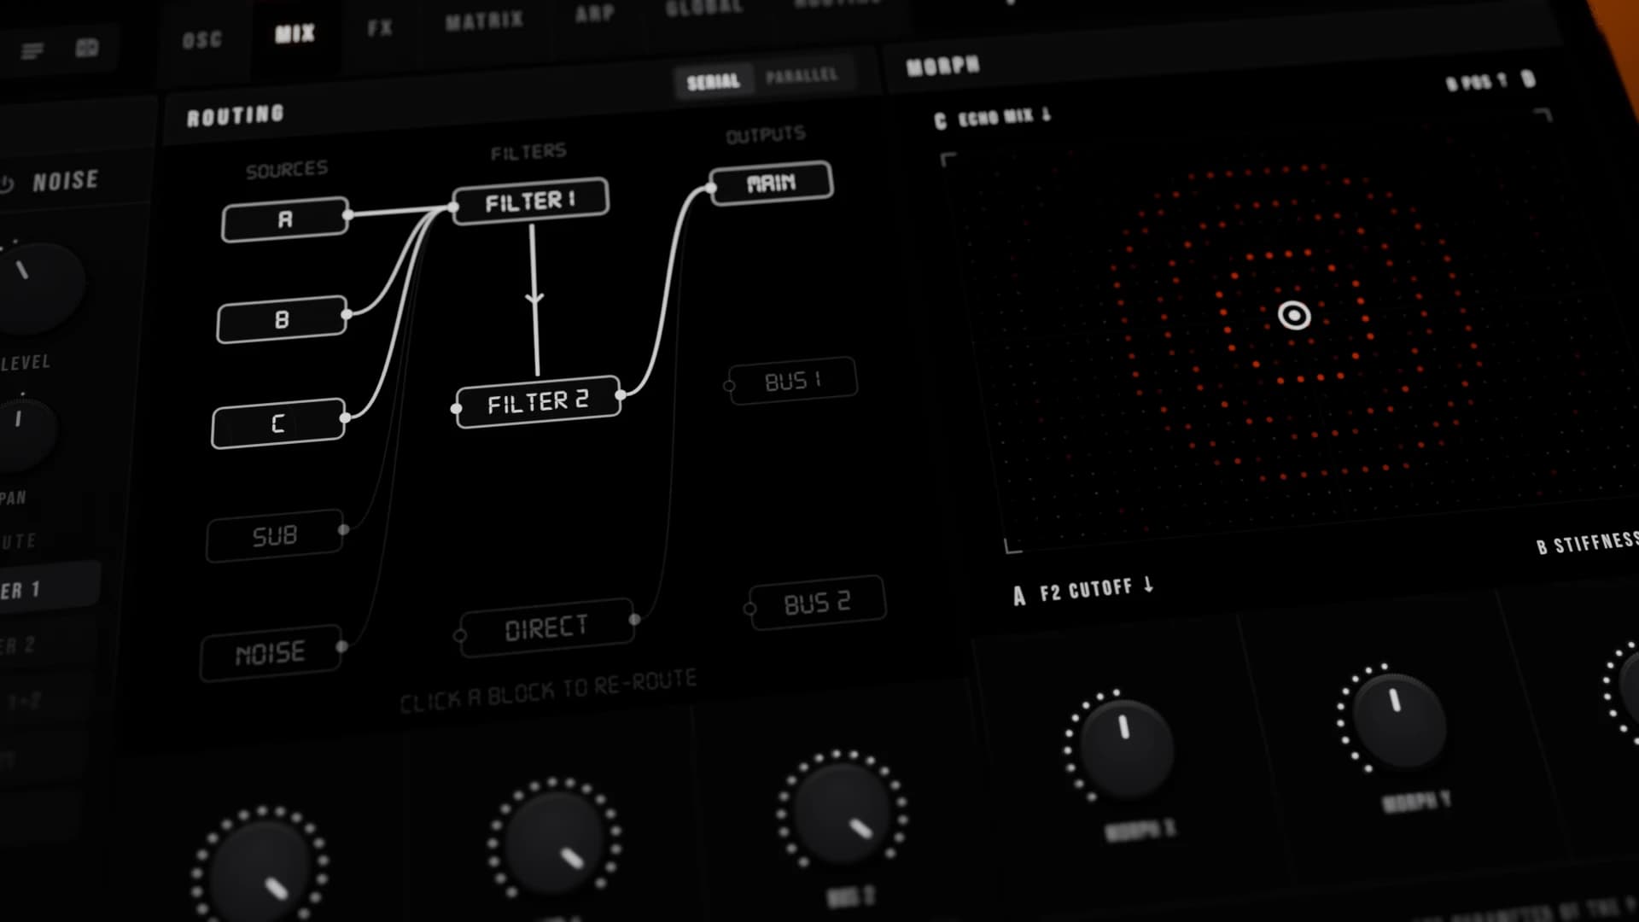Click the ROUTING panel title

coord(236,115)
